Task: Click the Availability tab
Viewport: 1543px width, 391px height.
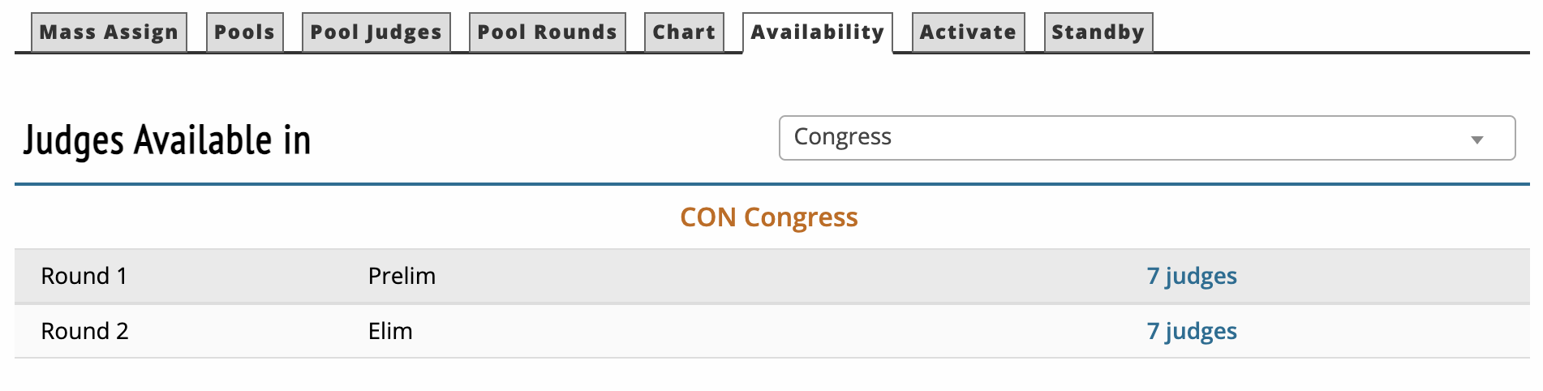Action: [817, 32]
